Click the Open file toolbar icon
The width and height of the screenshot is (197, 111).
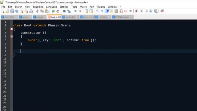pyautogui.click(x=7, y=11)
